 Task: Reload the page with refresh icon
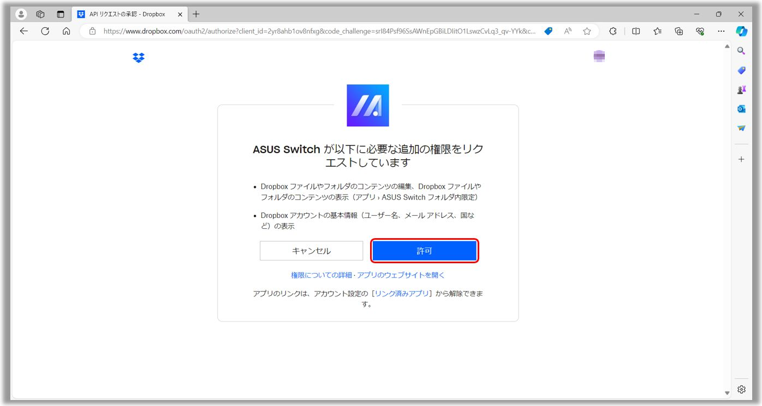click(45, 31)
